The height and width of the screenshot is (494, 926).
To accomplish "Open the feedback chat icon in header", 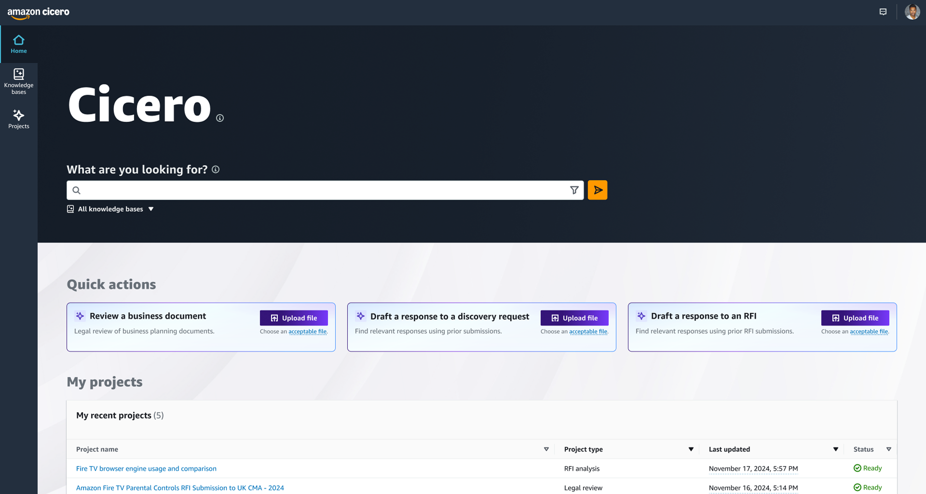I will click(x=883, y=12).
